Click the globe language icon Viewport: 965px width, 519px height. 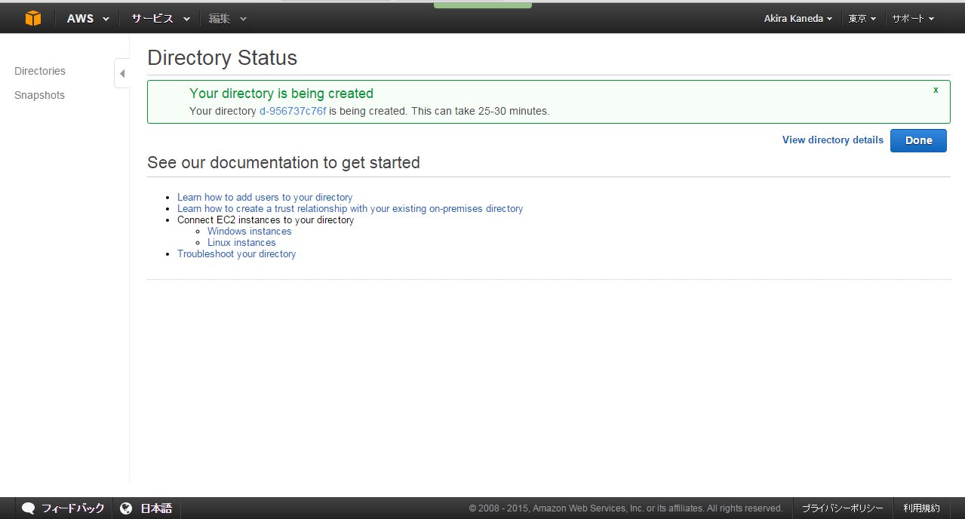click(x=127, y=508)
